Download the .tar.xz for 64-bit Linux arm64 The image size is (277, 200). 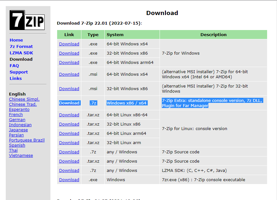pyautogui.click(x=69, y=133)
